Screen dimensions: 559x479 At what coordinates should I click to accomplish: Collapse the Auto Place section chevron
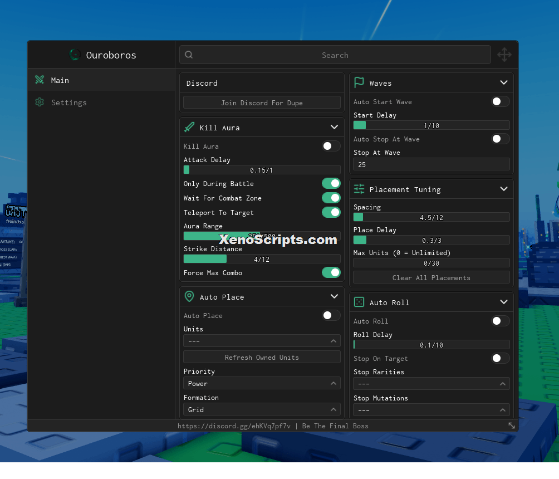click(334, 296)
